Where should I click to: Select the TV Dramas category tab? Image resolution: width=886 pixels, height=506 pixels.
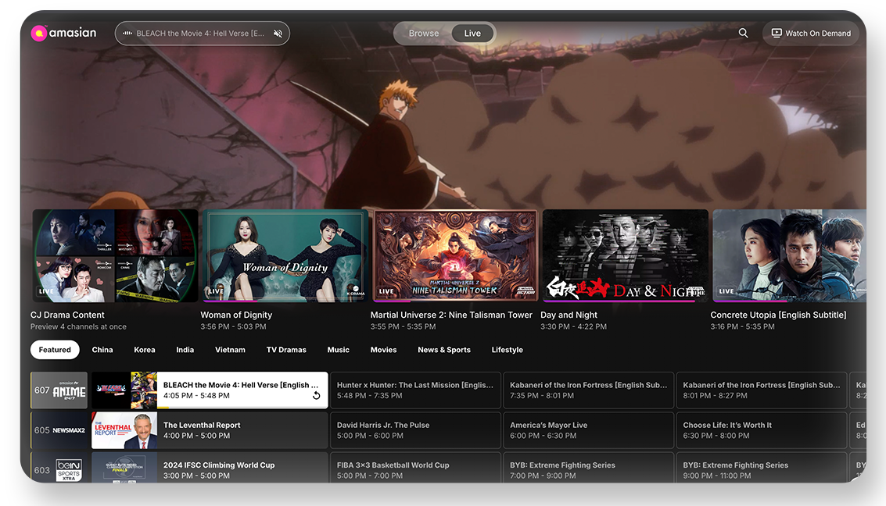(286, 350)
